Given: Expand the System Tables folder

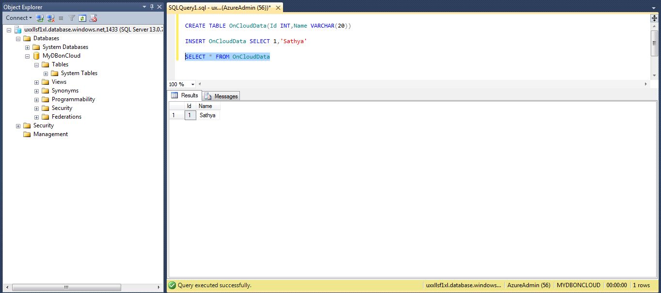Looking at the screenshot, I should tap(45, 73).
